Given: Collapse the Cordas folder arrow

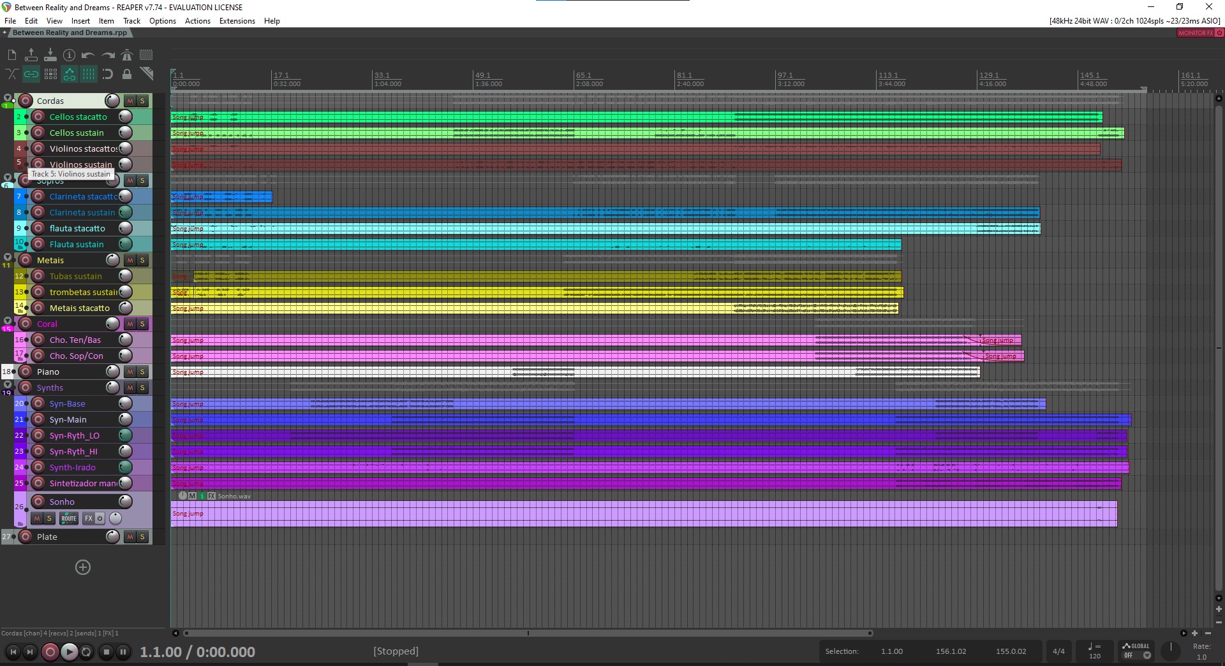Looking at the screenshot, I should [x=8, y=98].
